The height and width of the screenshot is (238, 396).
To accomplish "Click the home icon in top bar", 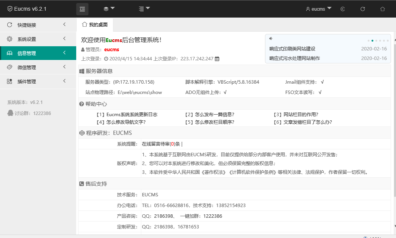I will tap(383, 9).
